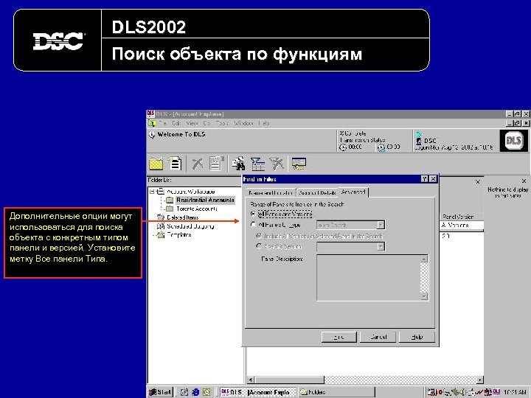
Task: Click the Filter table toolbar icon
Action: (x=258, y=164)
